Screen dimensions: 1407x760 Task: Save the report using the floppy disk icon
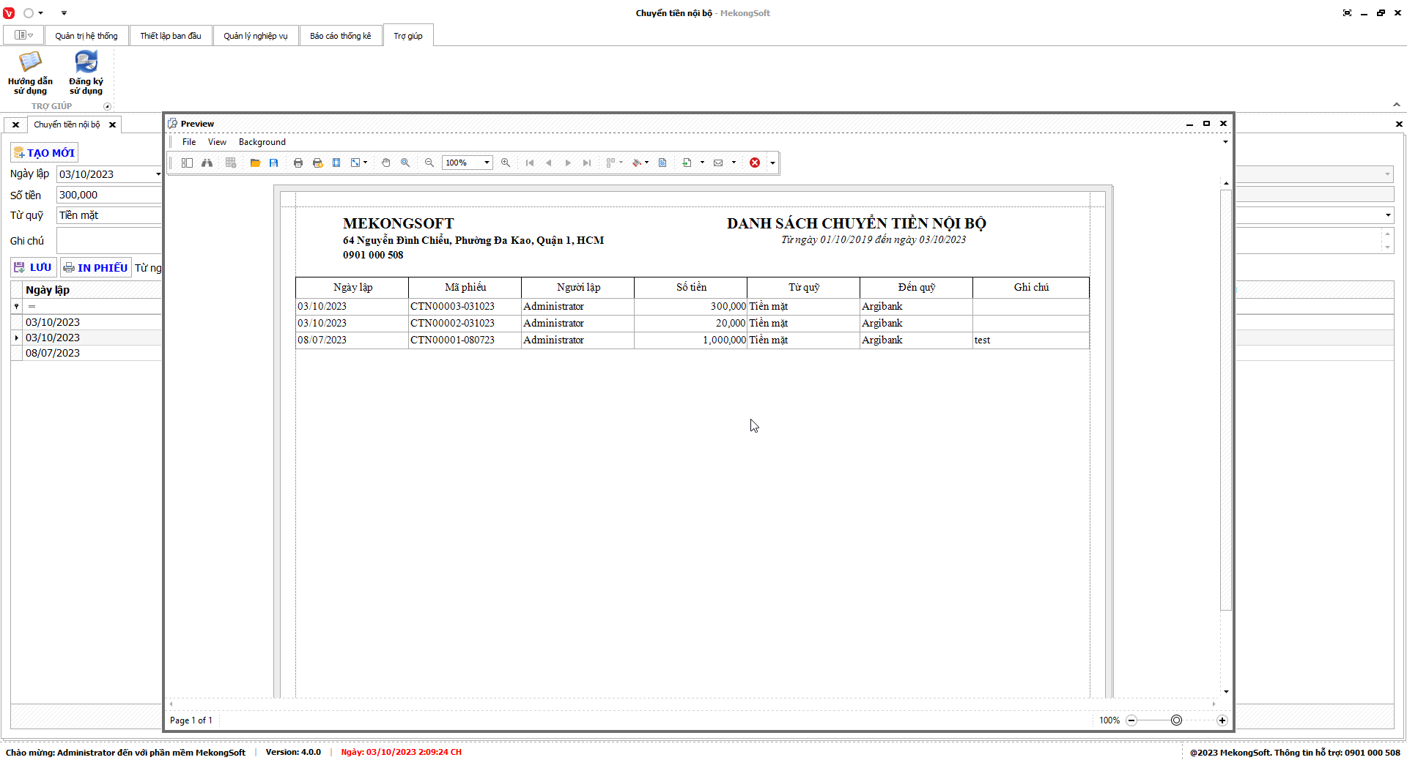point(274,163)
